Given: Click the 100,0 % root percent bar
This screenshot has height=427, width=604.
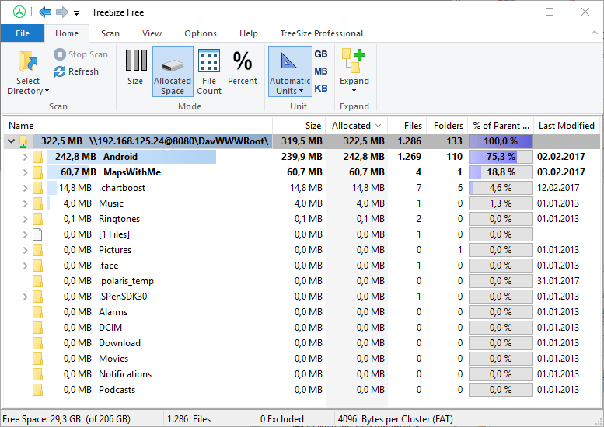Looking at the screenshot, I should (501, 141).
